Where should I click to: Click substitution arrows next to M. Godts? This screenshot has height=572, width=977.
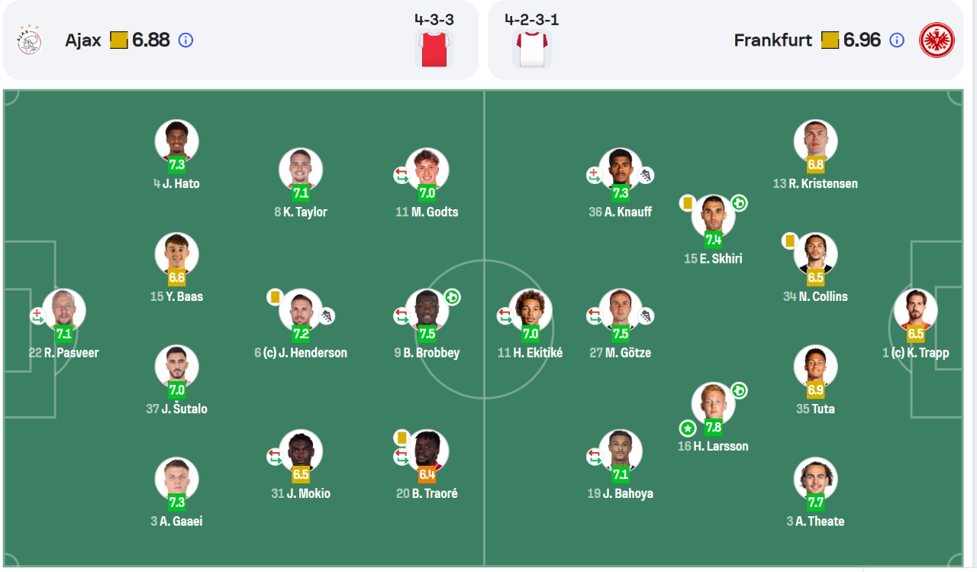point(401,175)
